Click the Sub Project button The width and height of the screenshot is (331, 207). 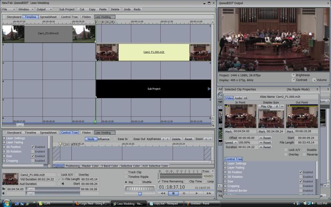point(67,9)
